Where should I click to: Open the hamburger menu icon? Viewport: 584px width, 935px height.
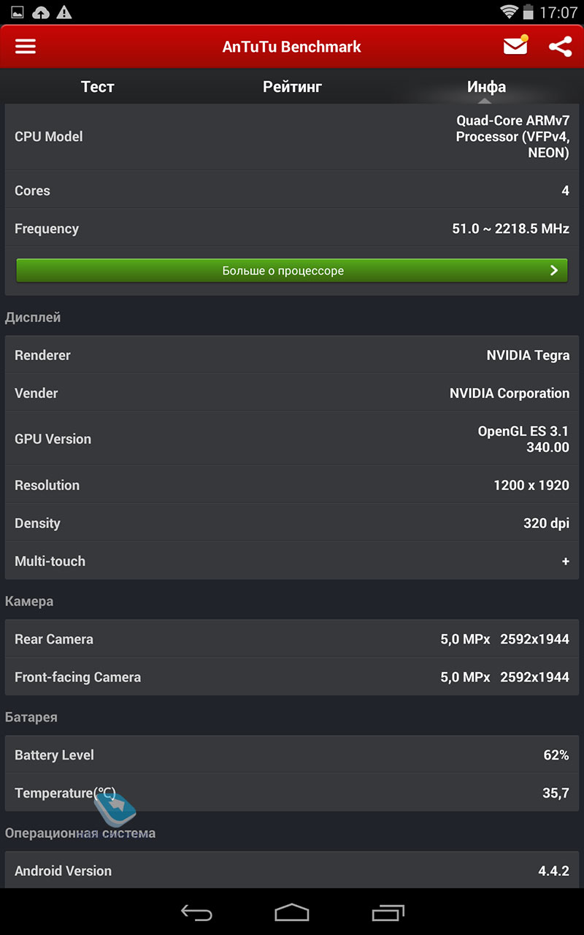coord(26,46)
